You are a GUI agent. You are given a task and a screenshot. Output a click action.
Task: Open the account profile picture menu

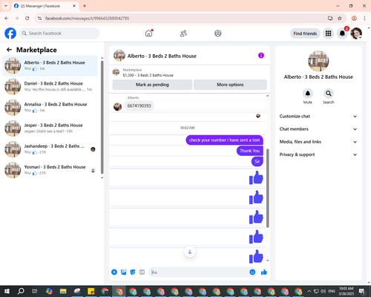356,33
